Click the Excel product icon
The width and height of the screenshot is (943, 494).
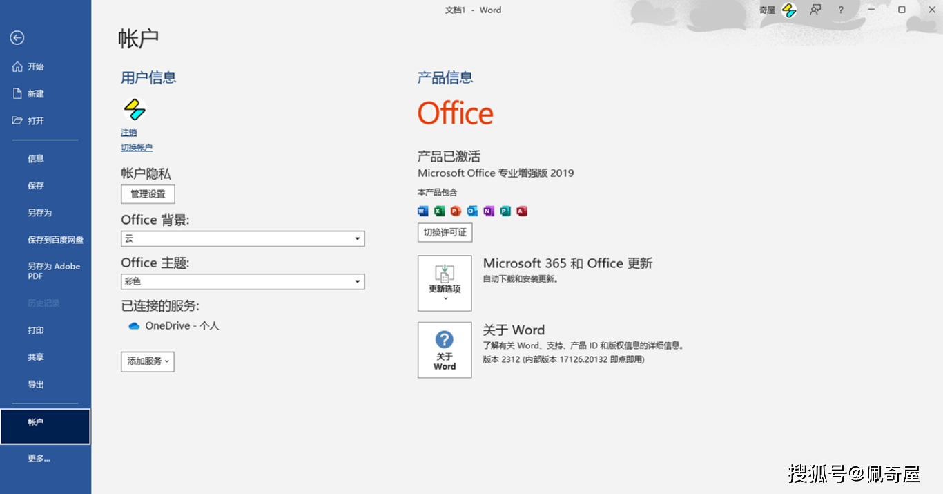[439, 211]
